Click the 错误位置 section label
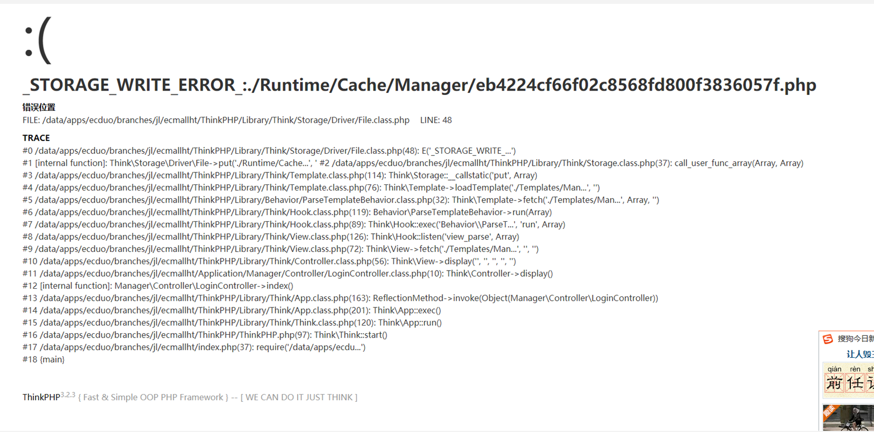Image resolution: width=874 pixels, height=432 pixels. [x=39, y=107]
